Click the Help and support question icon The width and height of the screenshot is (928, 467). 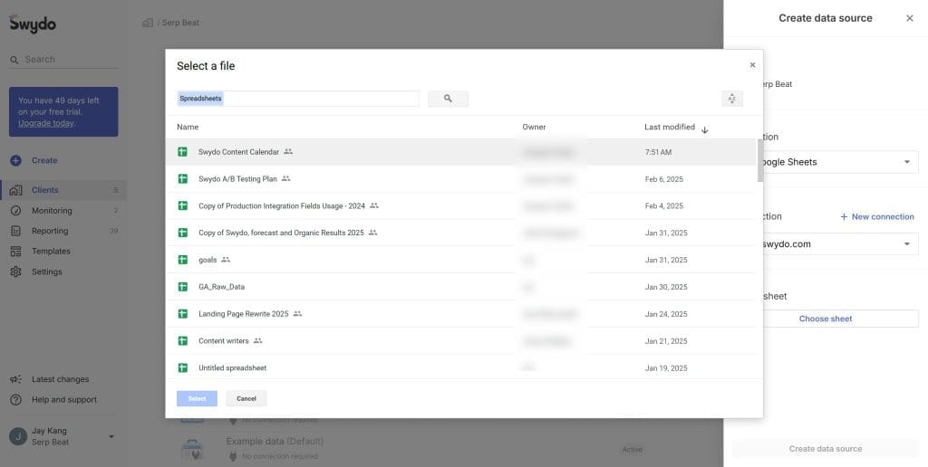coord(16,400)
